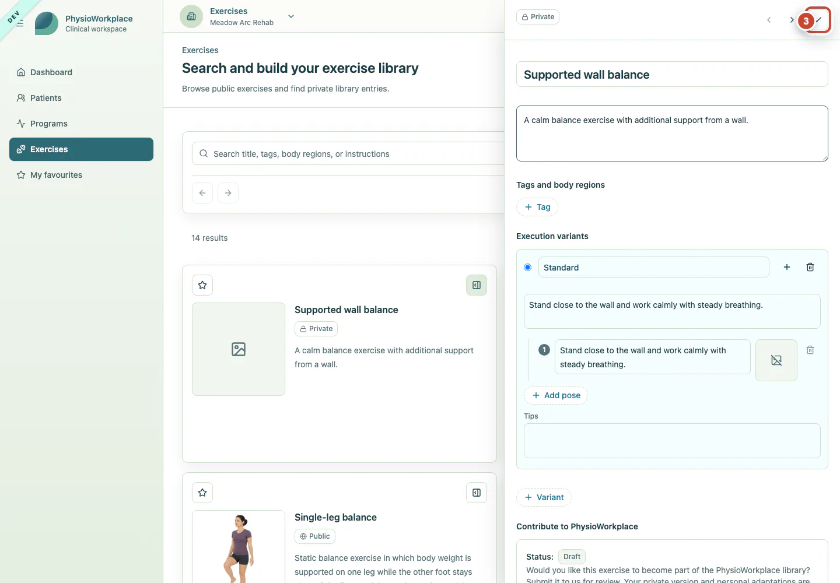Viewport: 840px width, 583px height.
Task: Go to Patients in the sidebar
Action: point(81,98)
